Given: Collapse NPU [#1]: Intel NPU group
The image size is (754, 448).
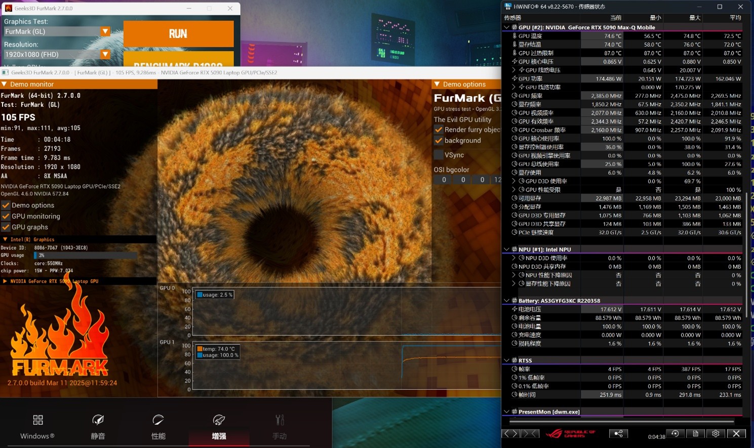Looking at the screenshot, I should click(507, 250).
